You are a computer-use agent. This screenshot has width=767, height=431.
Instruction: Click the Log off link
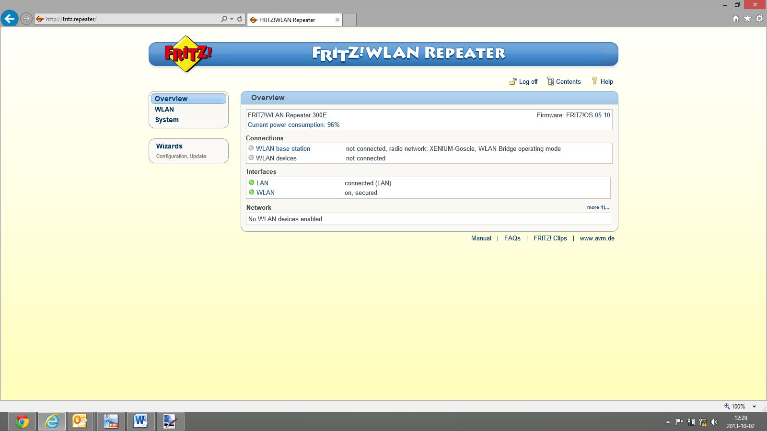coord(528,81)
